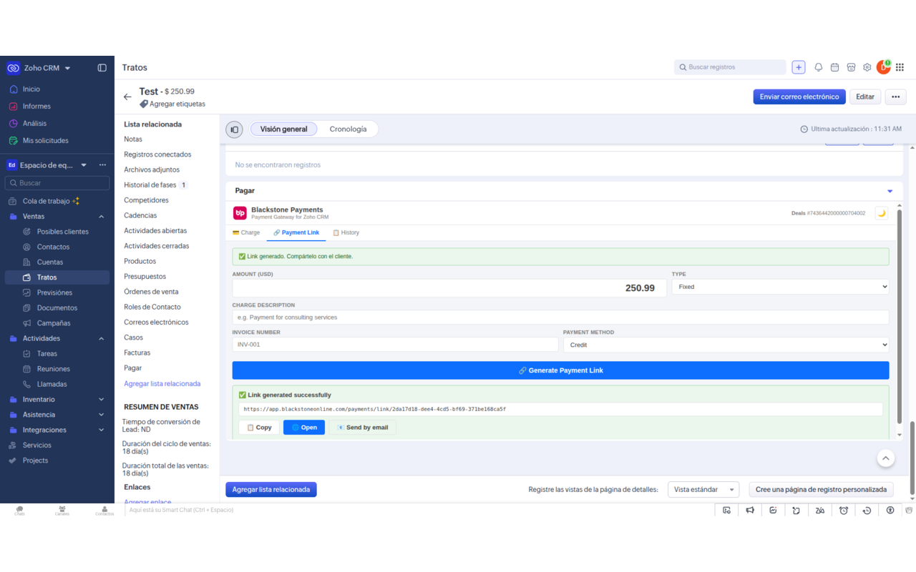Open the accessibility icon in bottom bar
Viewport: 916px width, 572px height.
890,510
